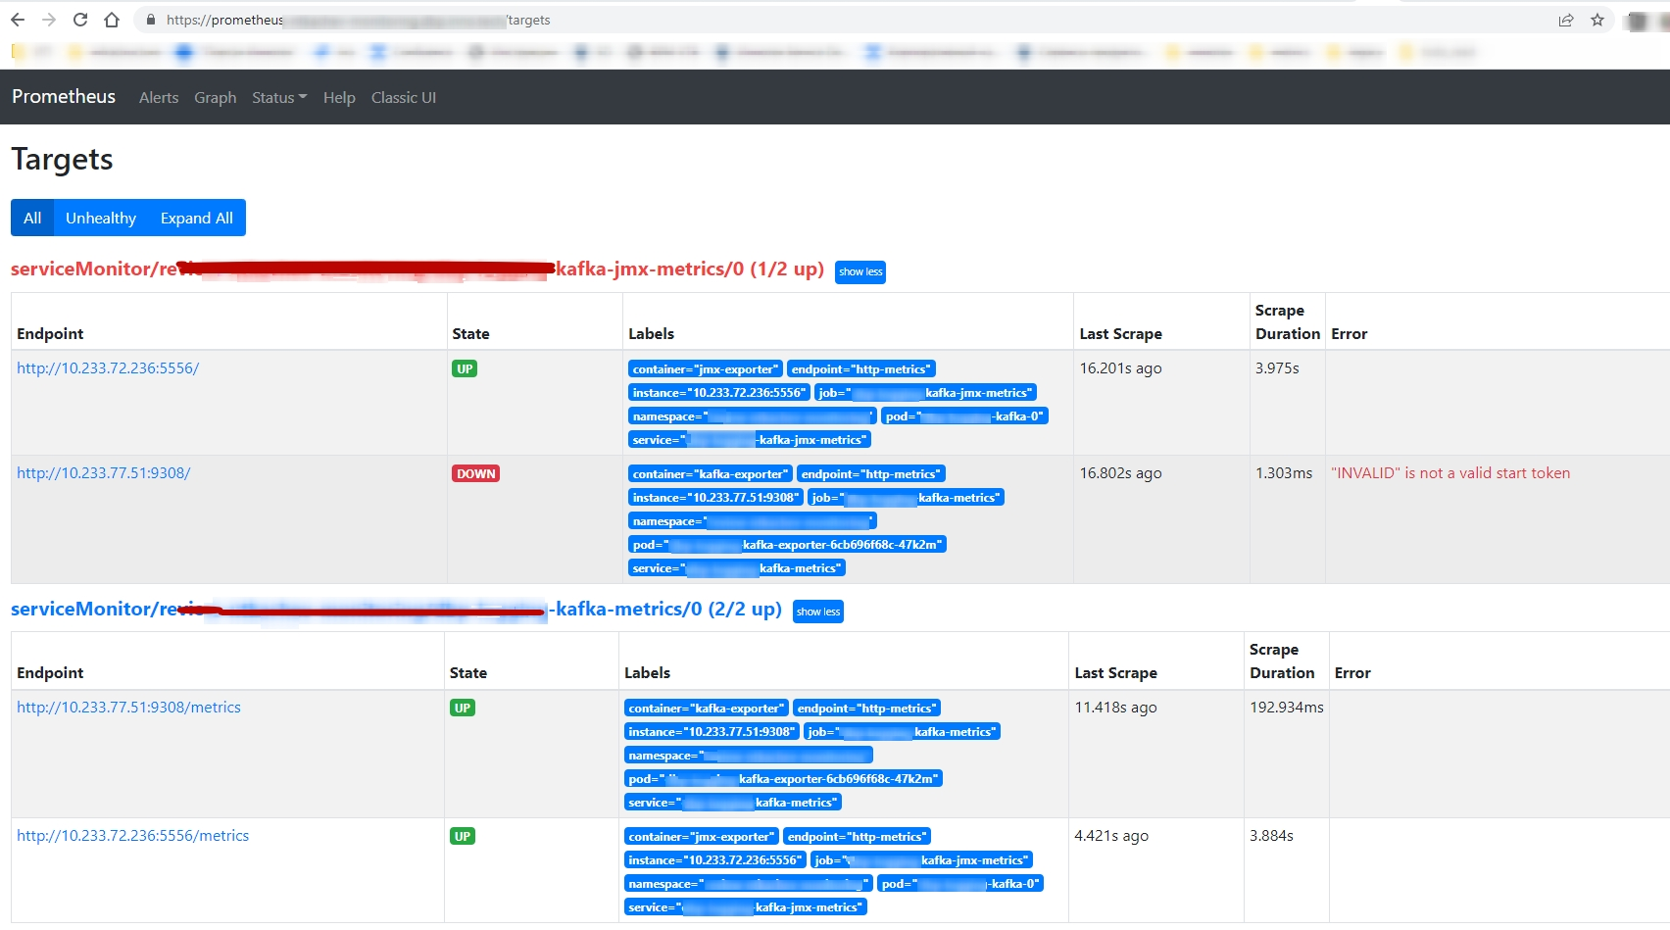Click the '16.802s ago' last scrape value

pos(1121,473)
